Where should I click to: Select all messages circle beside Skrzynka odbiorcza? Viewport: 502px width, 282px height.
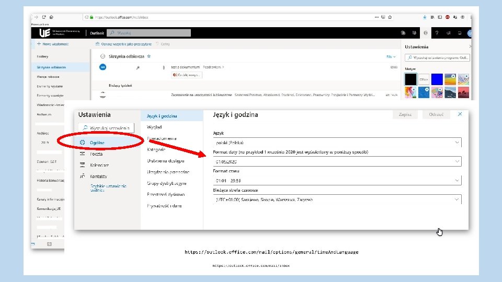(102, 56)
